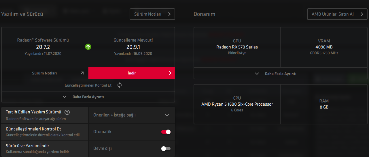Click the external-link arrow on Sürüm Notları
The width and height of the screenshot is (369, 157).
pos(82,73)
